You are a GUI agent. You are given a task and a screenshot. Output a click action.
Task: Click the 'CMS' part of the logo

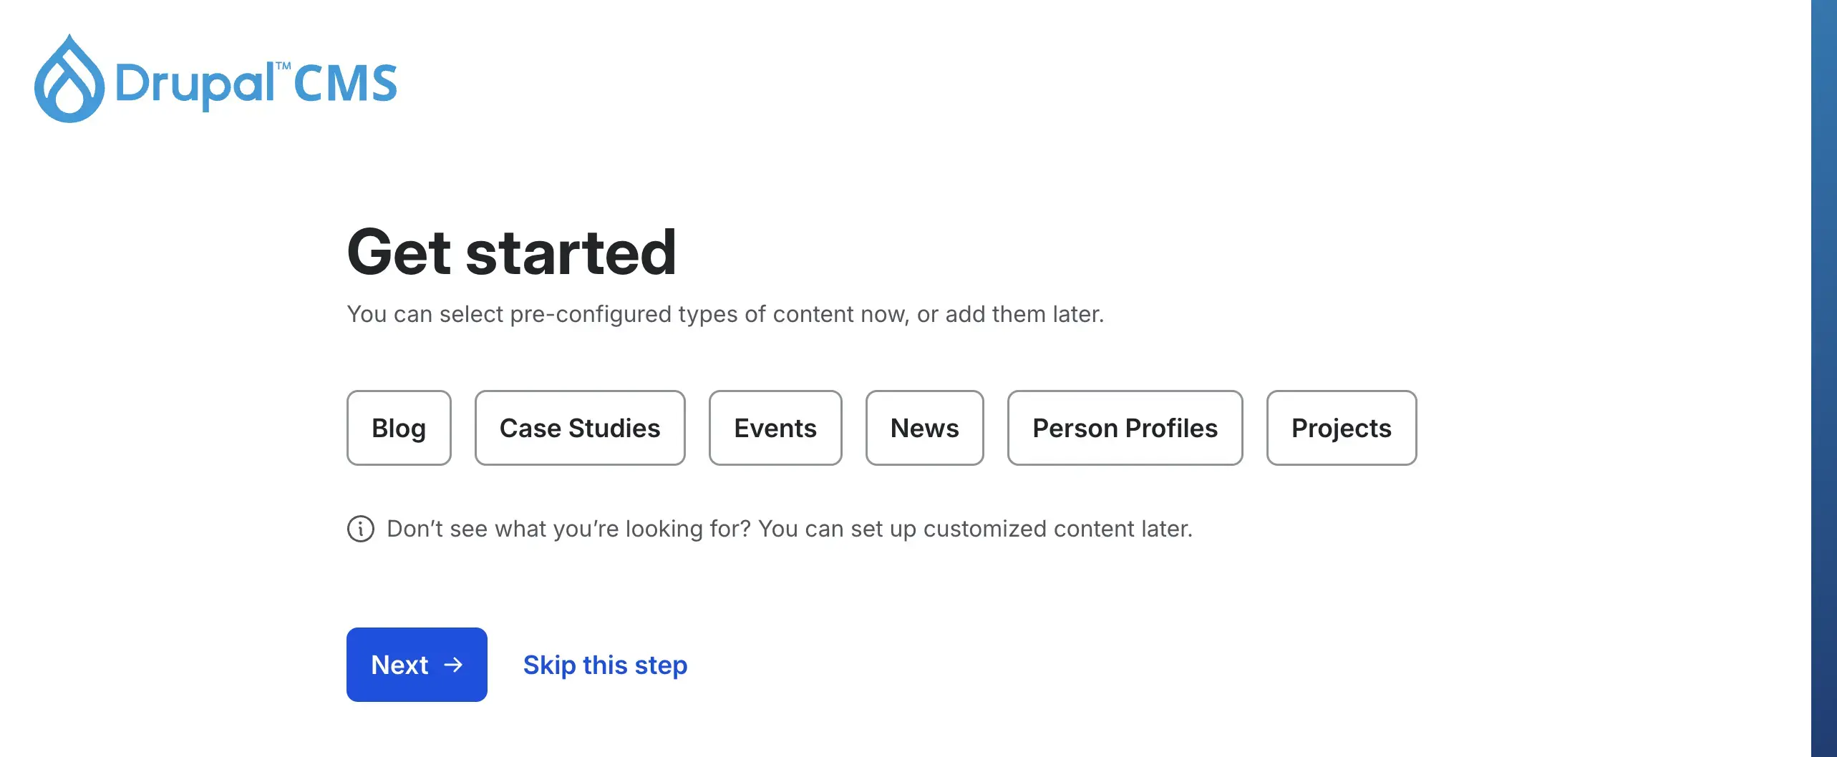tap(345, 84)
